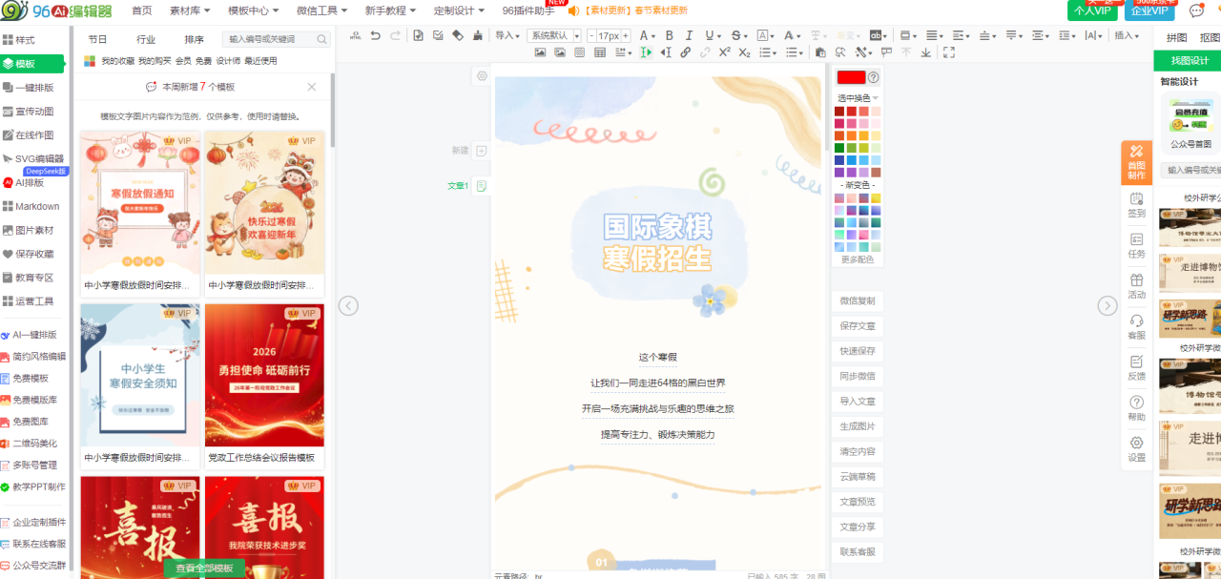The height and width of the screenshot is (579, 1221).
Task: Click the insert hyperlink icon
Action: pos(685,52)
